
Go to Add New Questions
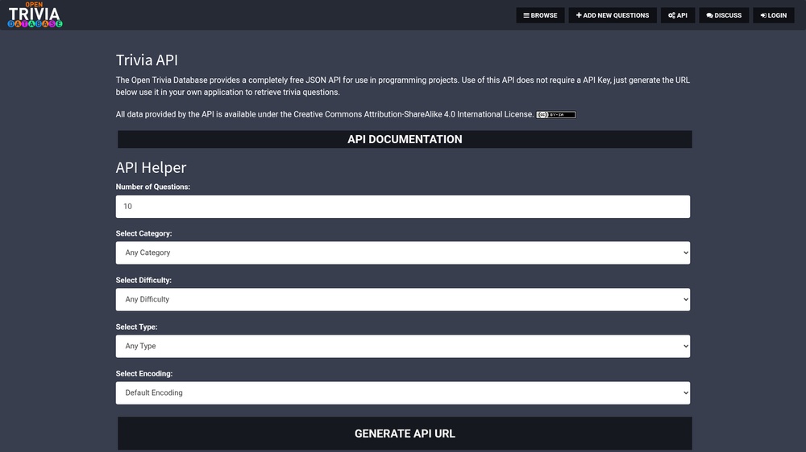point(613,15)
